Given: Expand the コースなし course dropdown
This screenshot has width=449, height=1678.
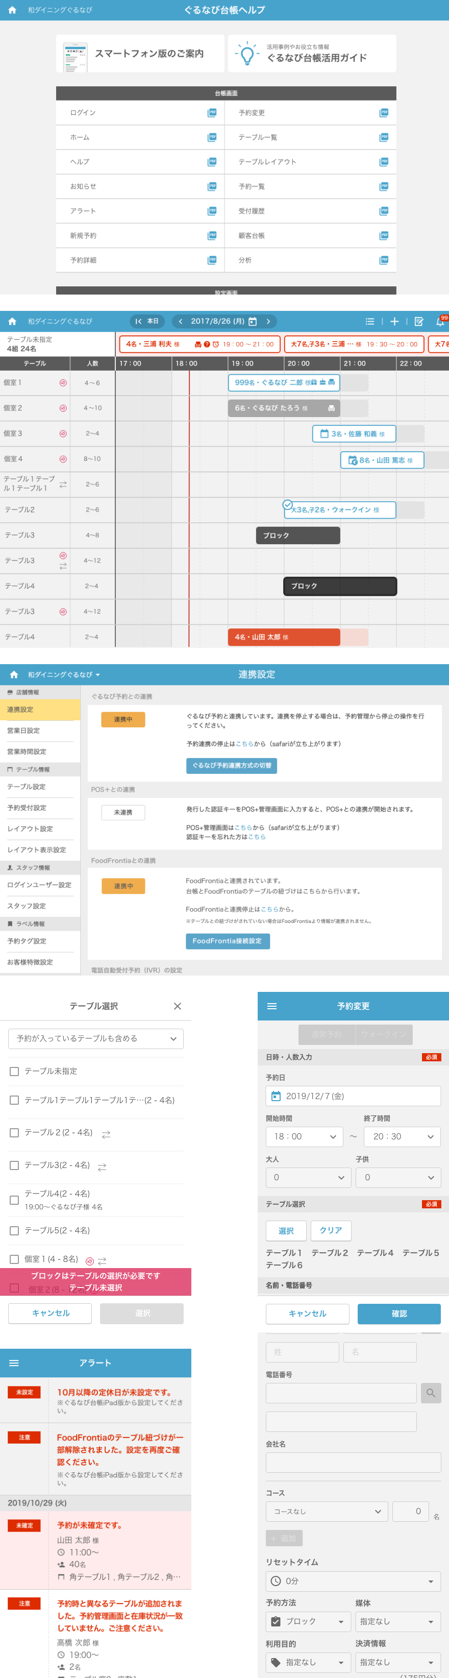Looking at the screenshot, I should coord(327,1511).
